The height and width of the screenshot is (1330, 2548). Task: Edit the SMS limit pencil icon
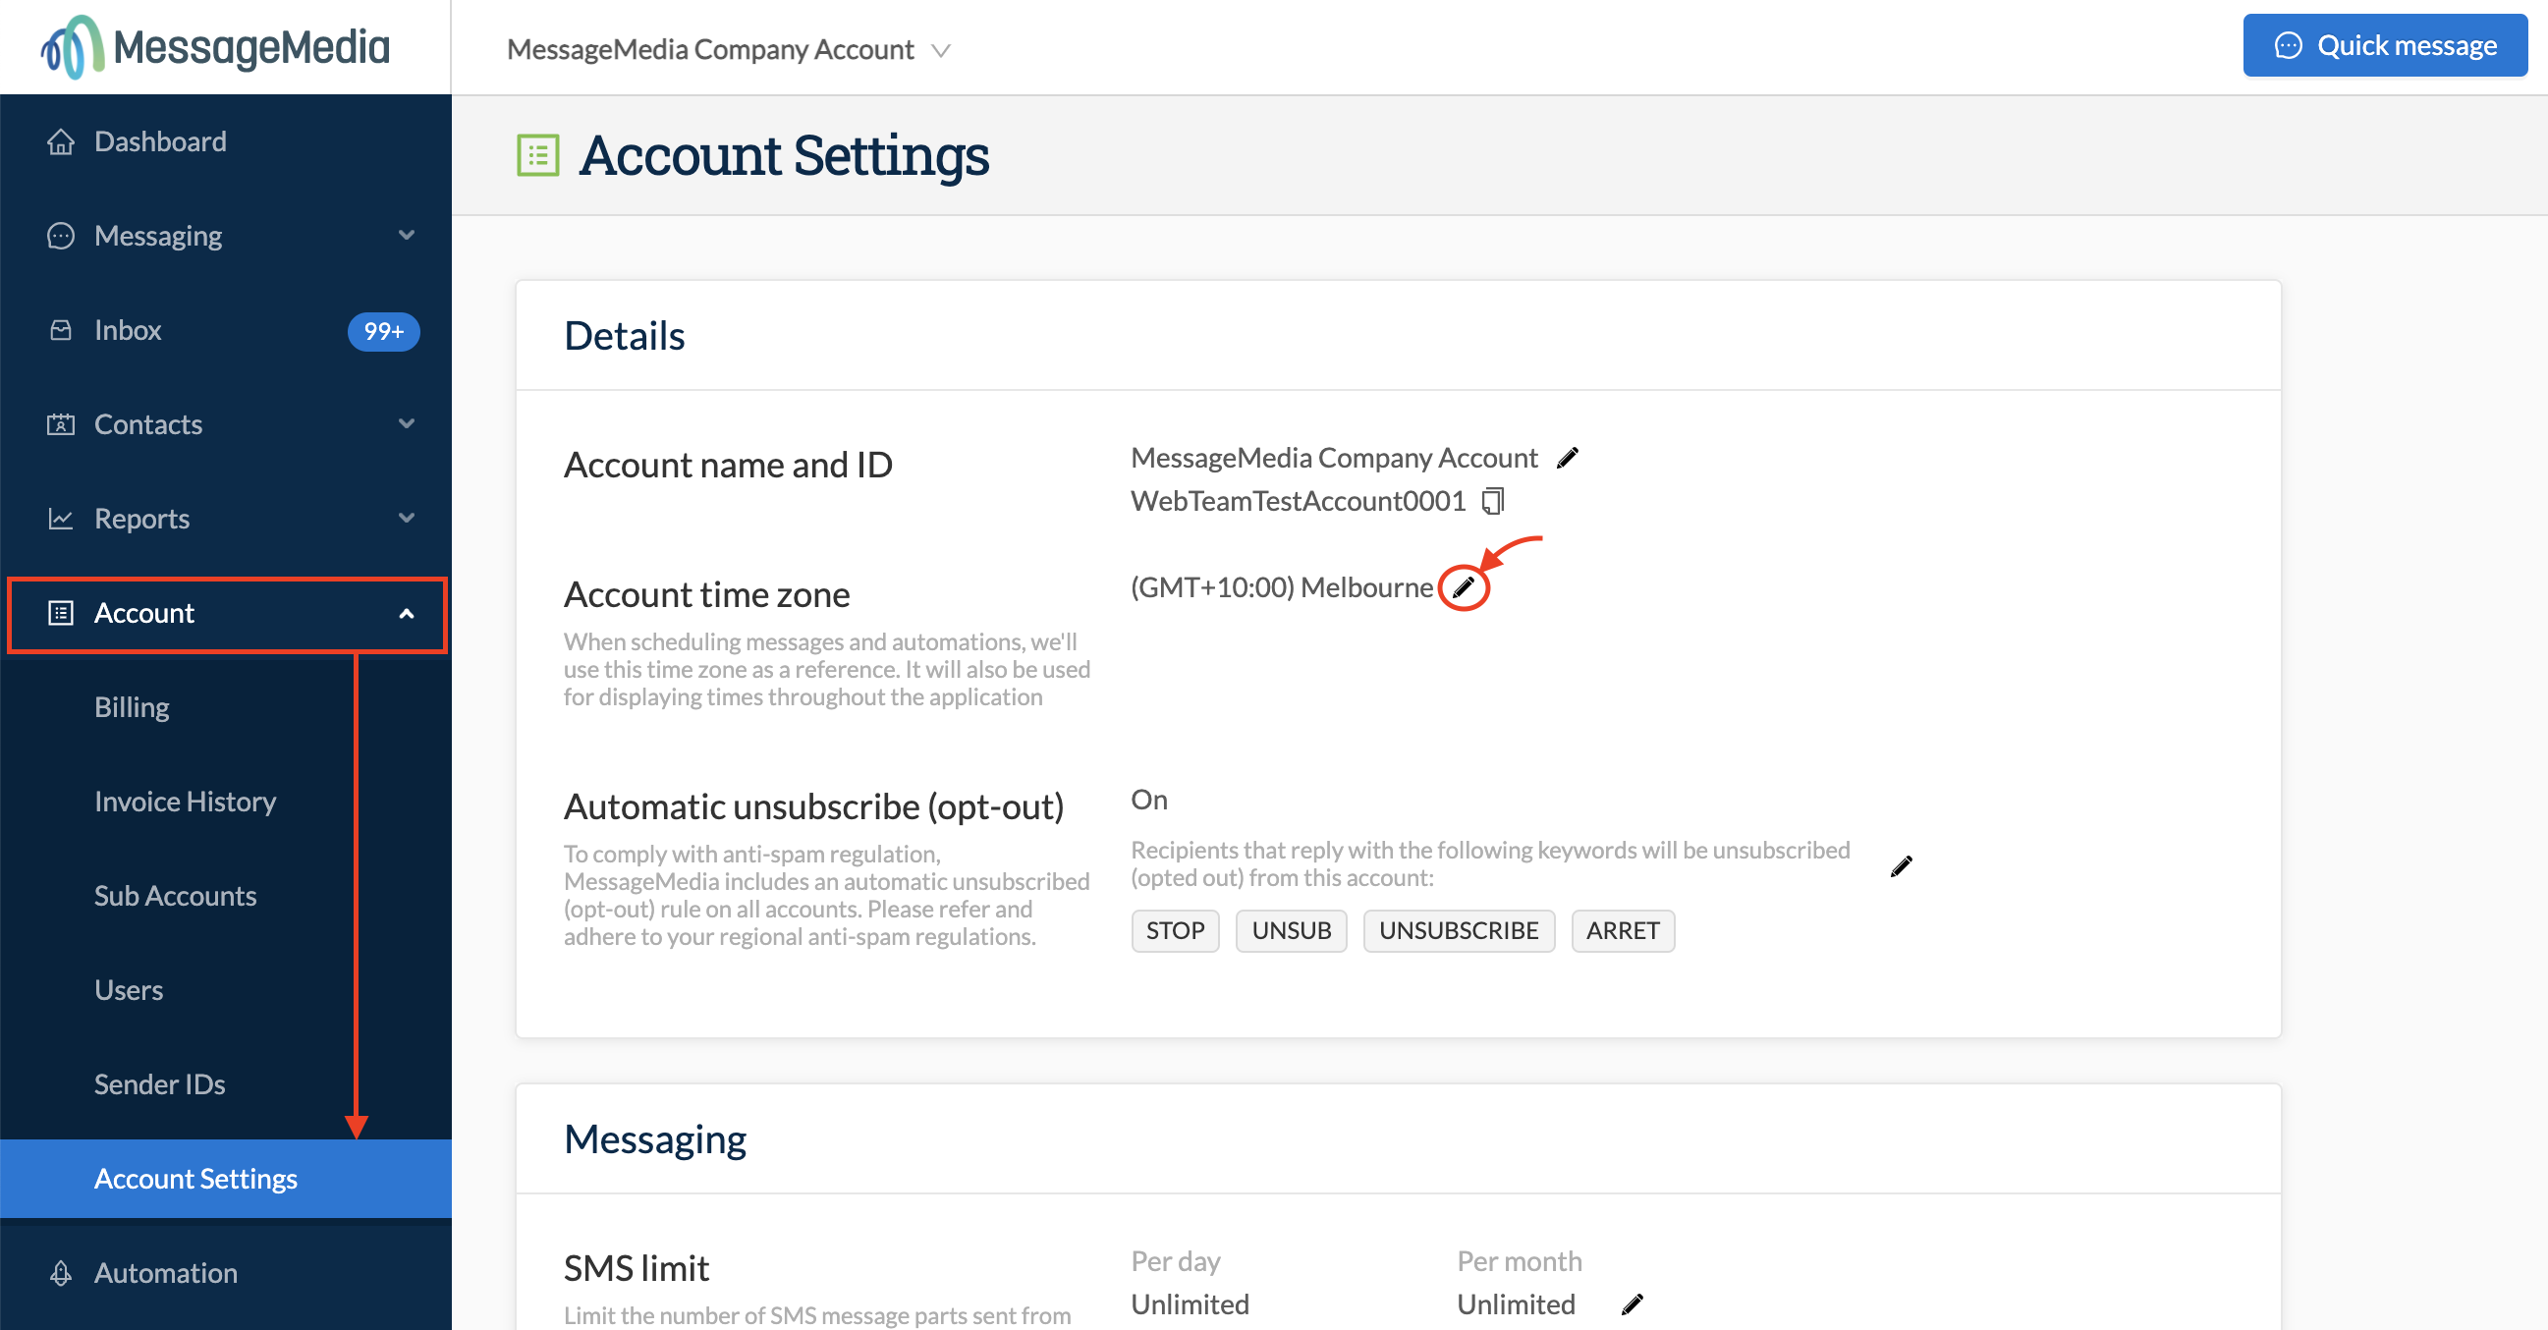1633,1304
